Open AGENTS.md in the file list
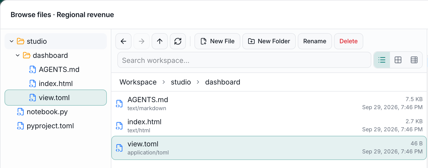Viewport: 428px width, 168px height. [x=269, y=104]
